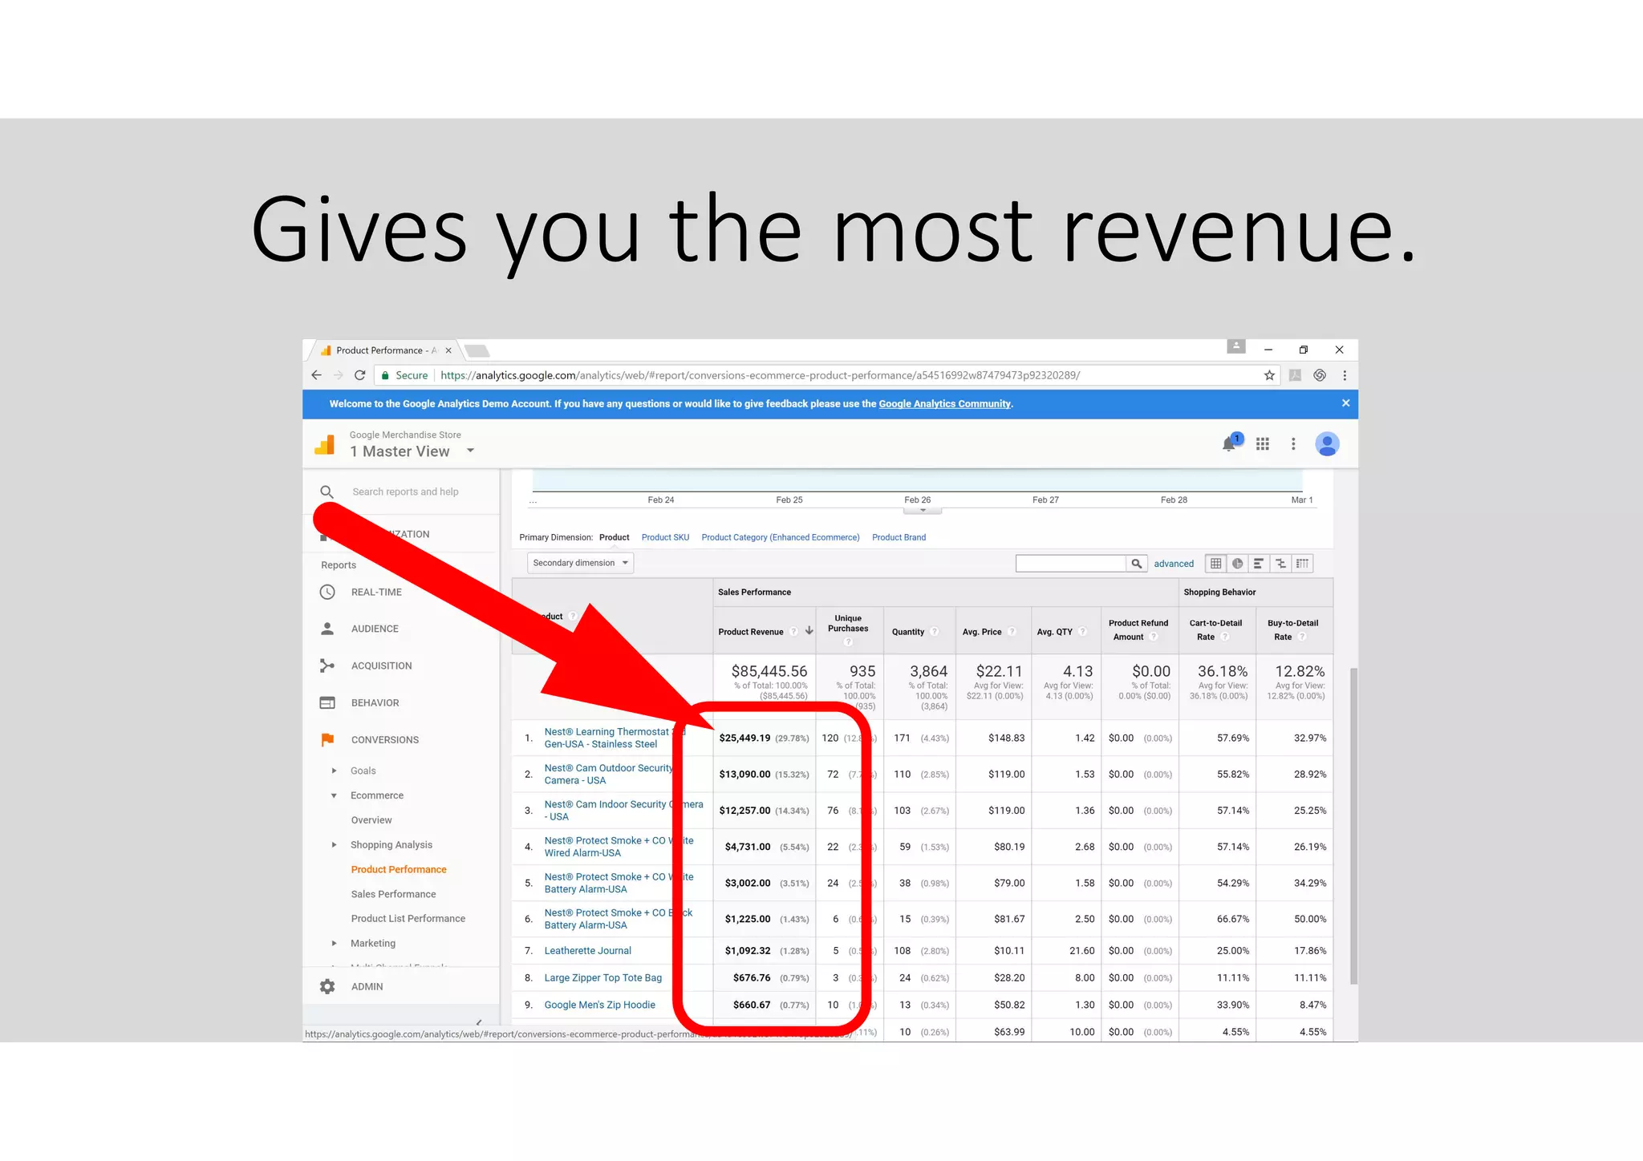Open the new browser tab button
This screenshot has height=1161, width=1643.
point(477,350)
